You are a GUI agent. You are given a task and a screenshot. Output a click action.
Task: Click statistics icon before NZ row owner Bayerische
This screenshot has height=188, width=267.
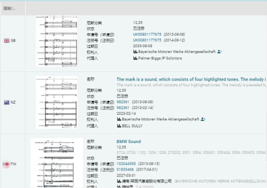(119, 119)
